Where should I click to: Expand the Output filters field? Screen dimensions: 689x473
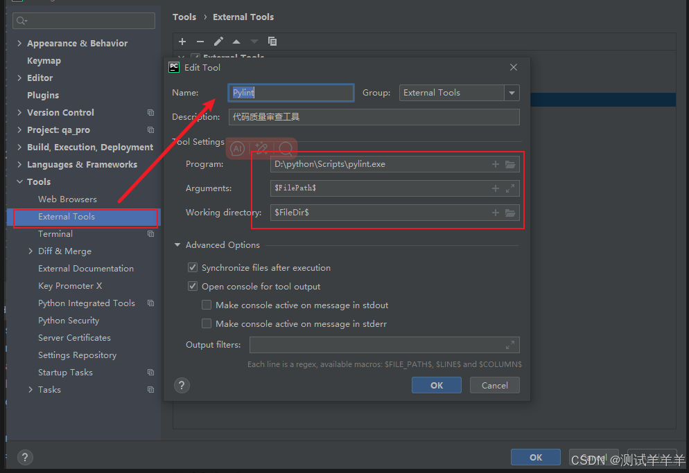510,345
